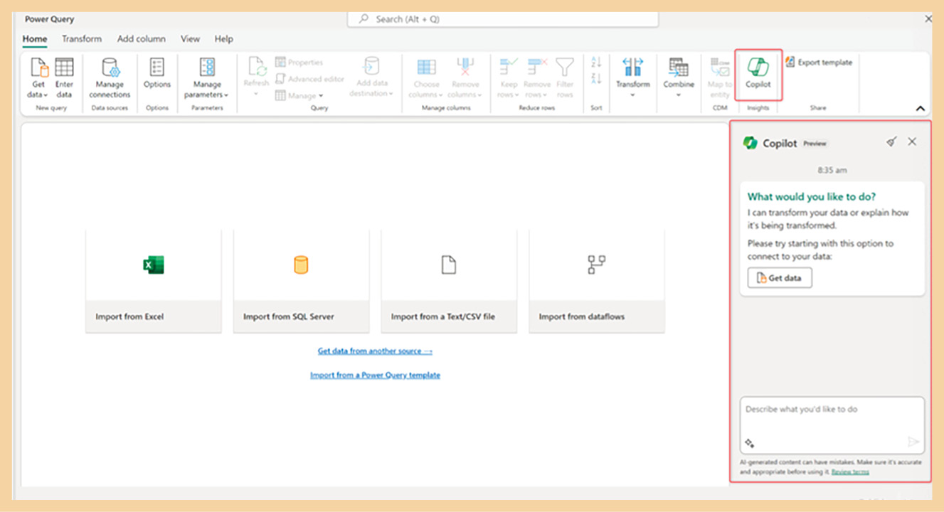
Task: Switch to the Home tab
Action: tap(35, 39)
